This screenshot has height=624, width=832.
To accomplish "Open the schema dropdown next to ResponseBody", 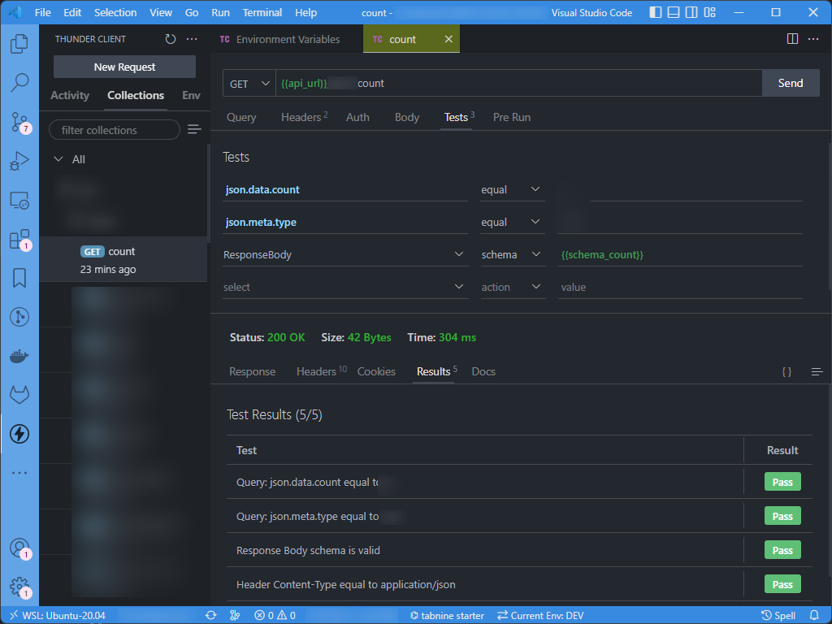I will [x=513, y=254].
